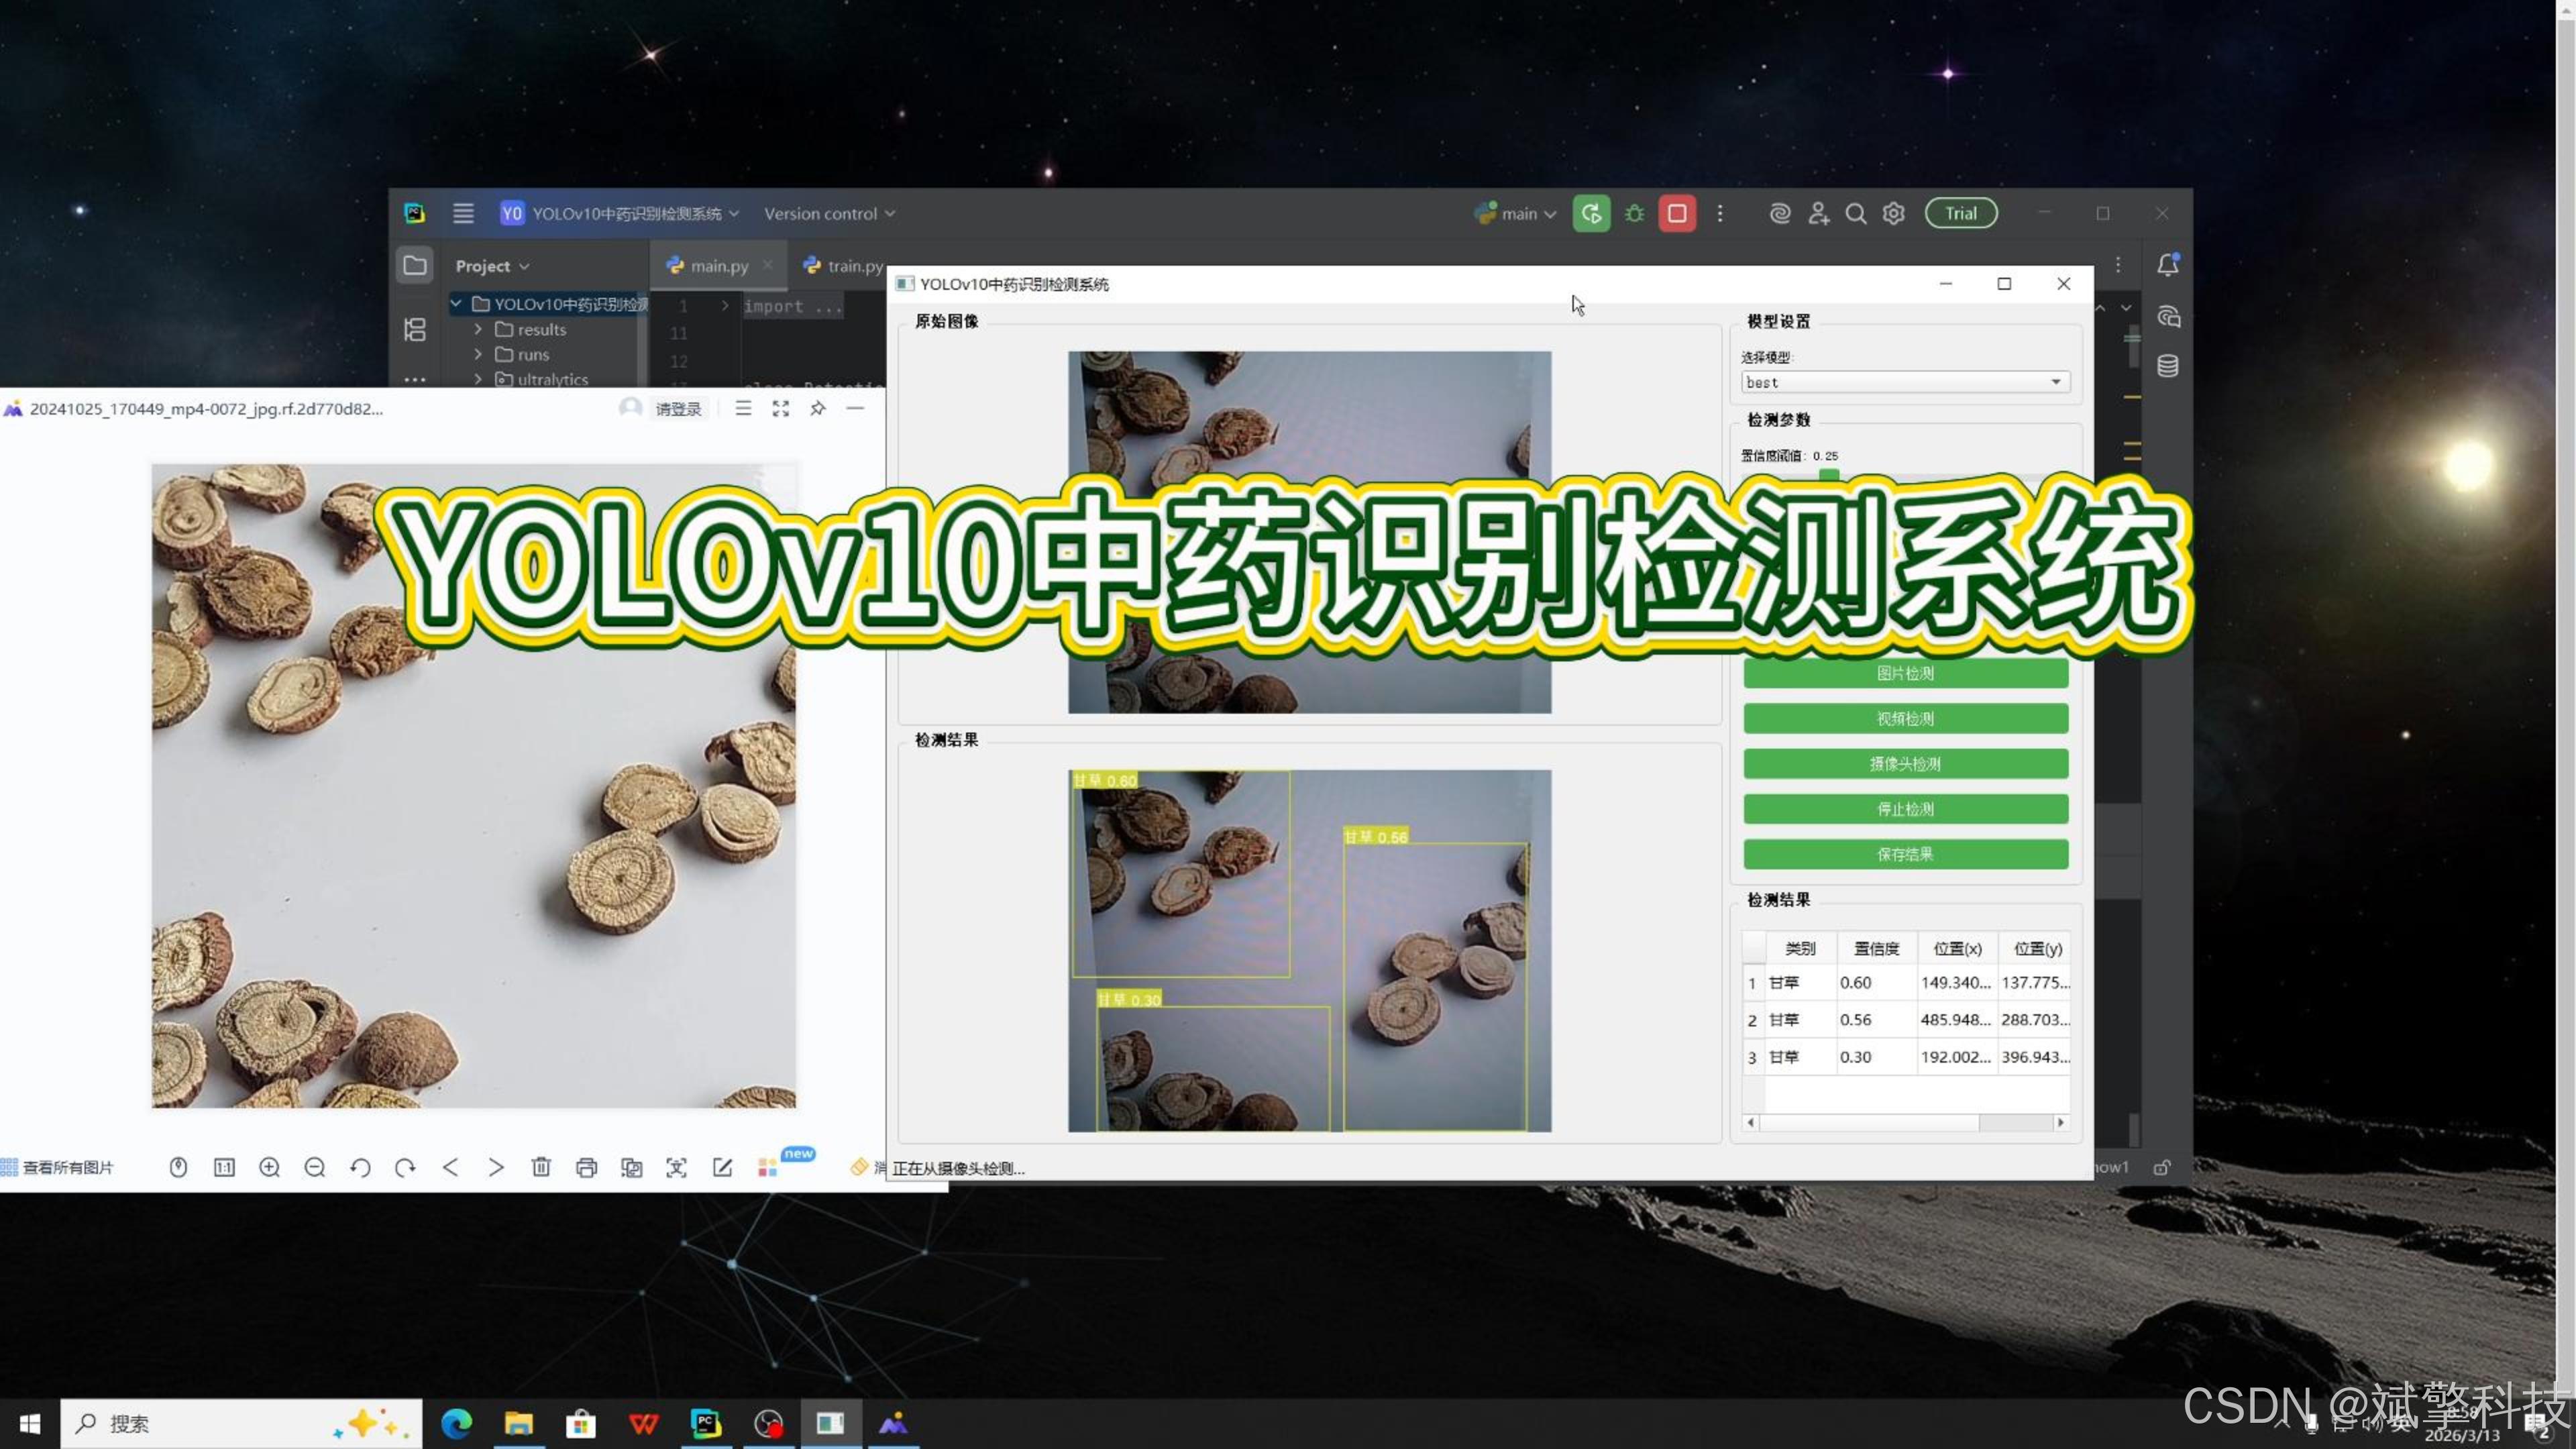Viewport: 2576px width, 1449px height.
Task: Open the PyCharm notifications bell
Action: (2167, 265)
